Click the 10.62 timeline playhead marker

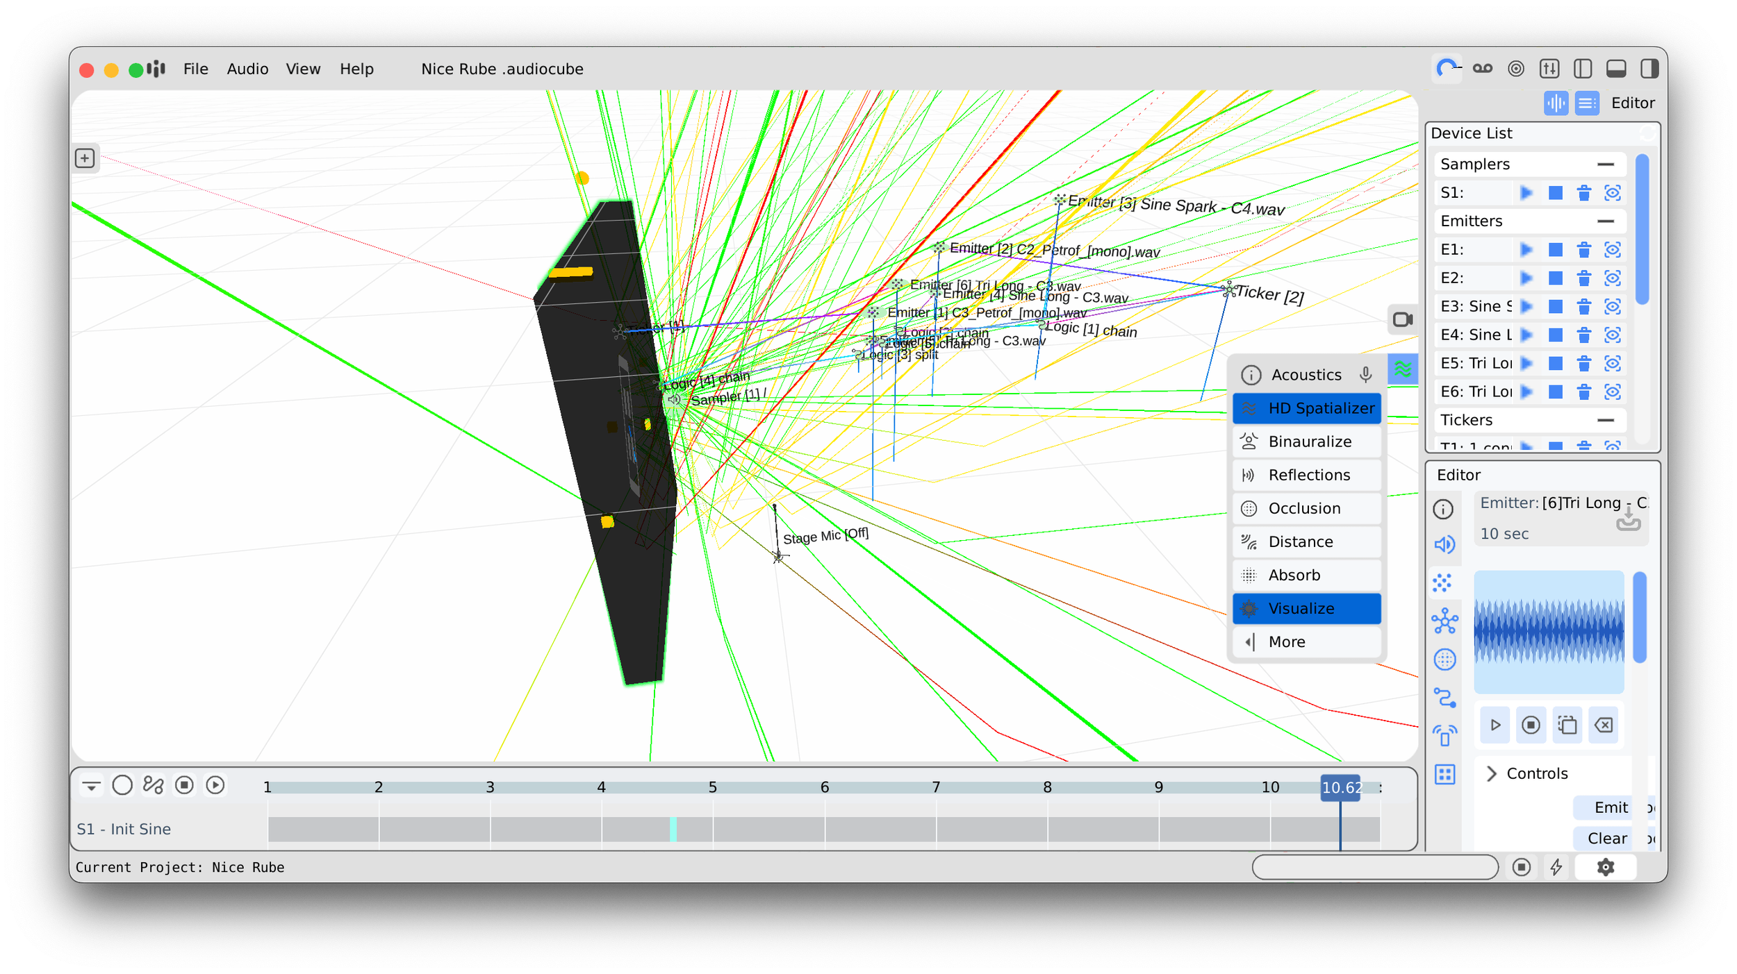tap(1340, 787)
